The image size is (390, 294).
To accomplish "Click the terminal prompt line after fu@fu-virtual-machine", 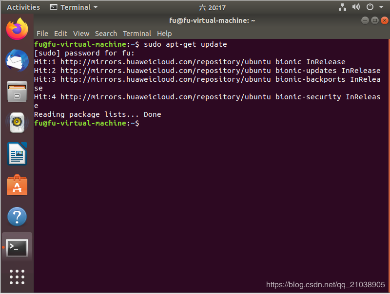I will point(146,123).
